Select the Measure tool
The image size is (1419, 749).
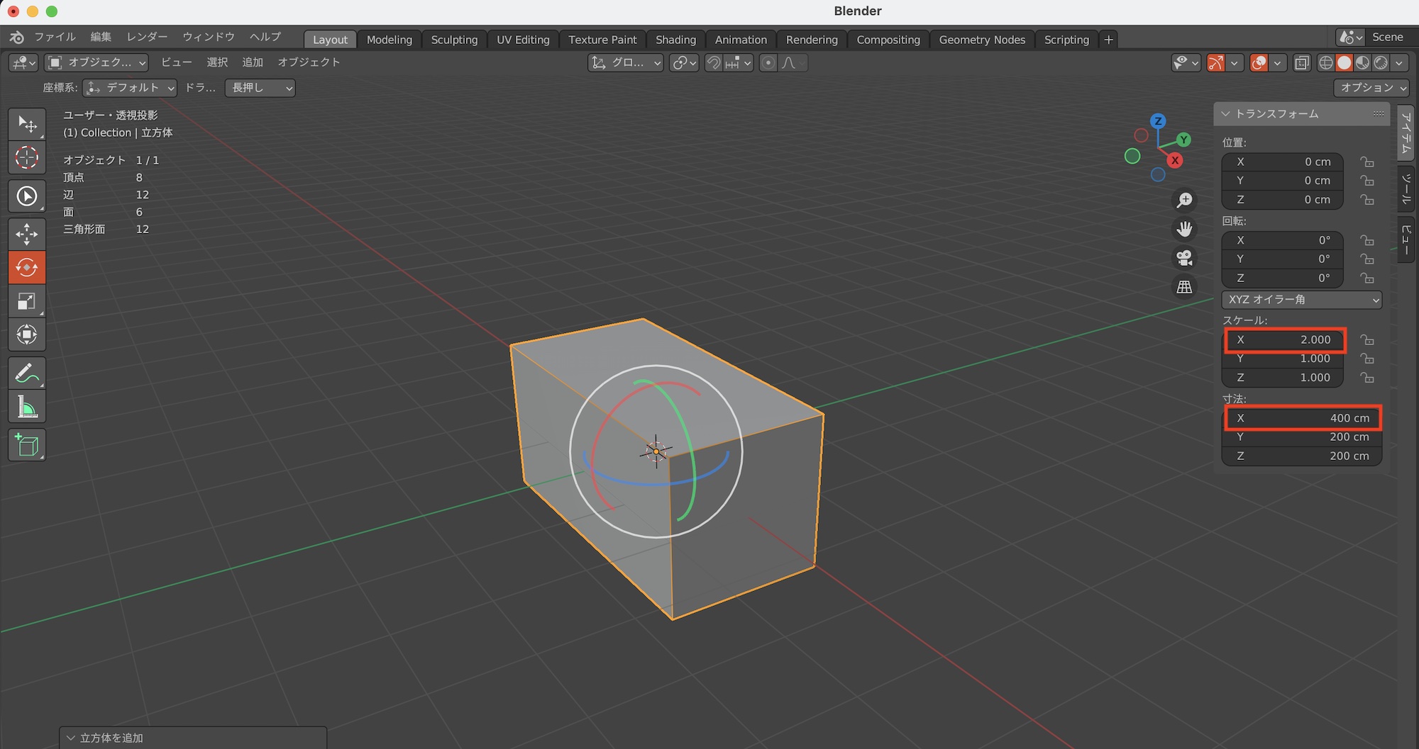click(27, 408)
